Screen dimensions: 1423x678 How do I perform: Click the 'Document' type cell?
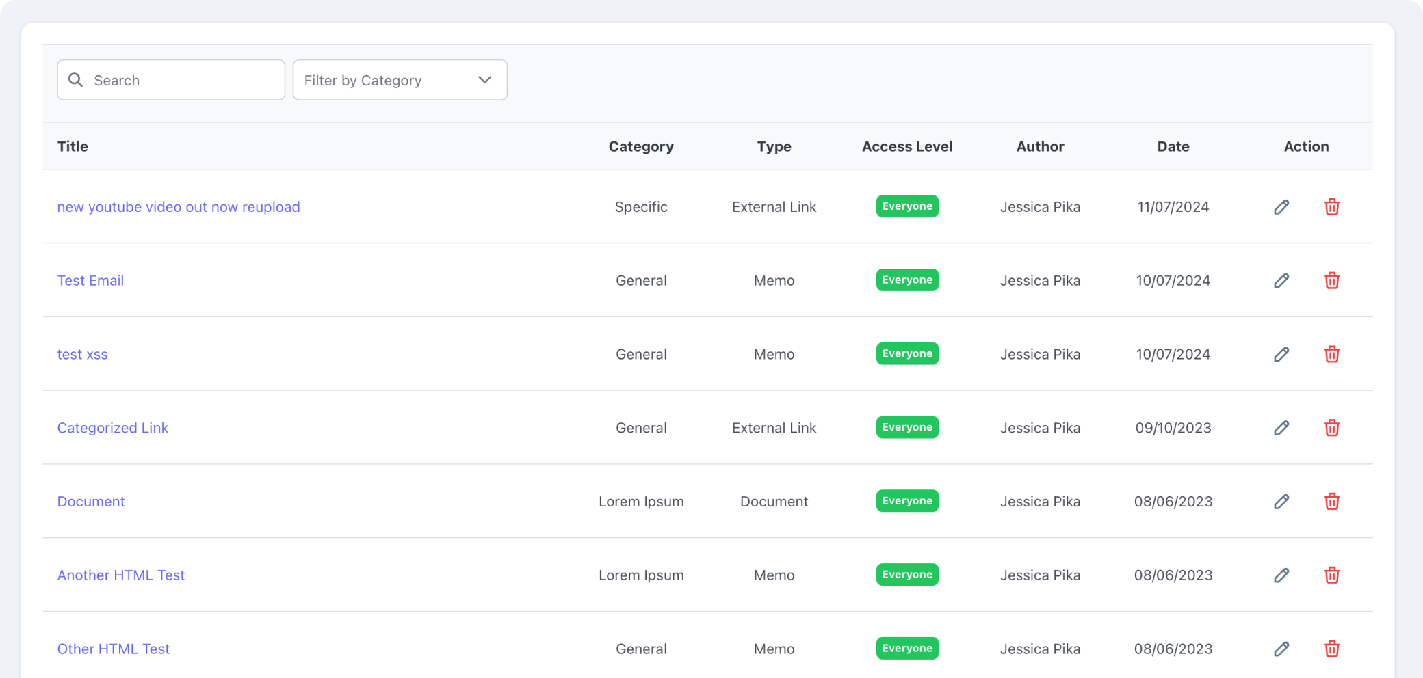point(774,502)
